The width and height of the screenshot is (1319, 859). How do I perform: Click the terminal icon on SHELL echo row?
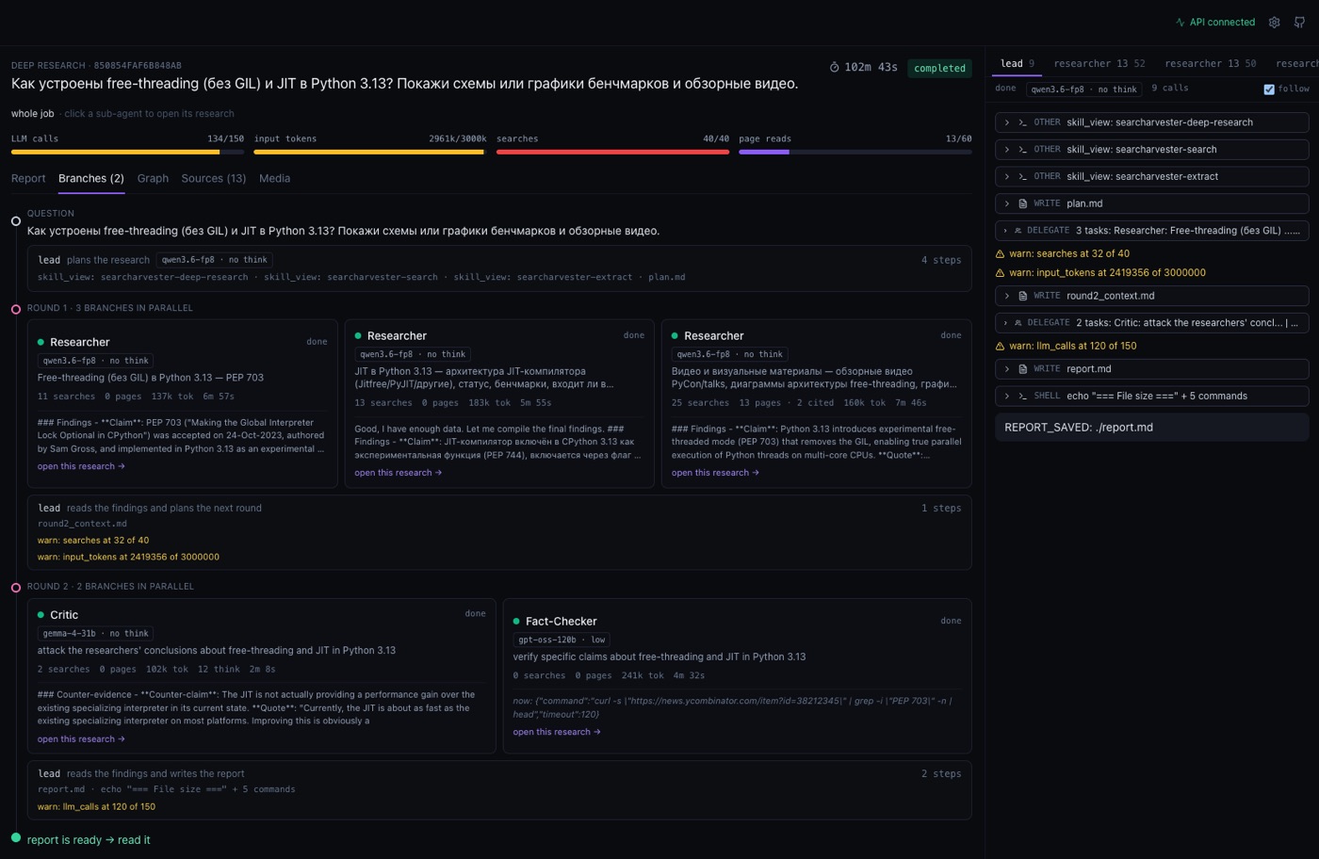coord(1022,396)
